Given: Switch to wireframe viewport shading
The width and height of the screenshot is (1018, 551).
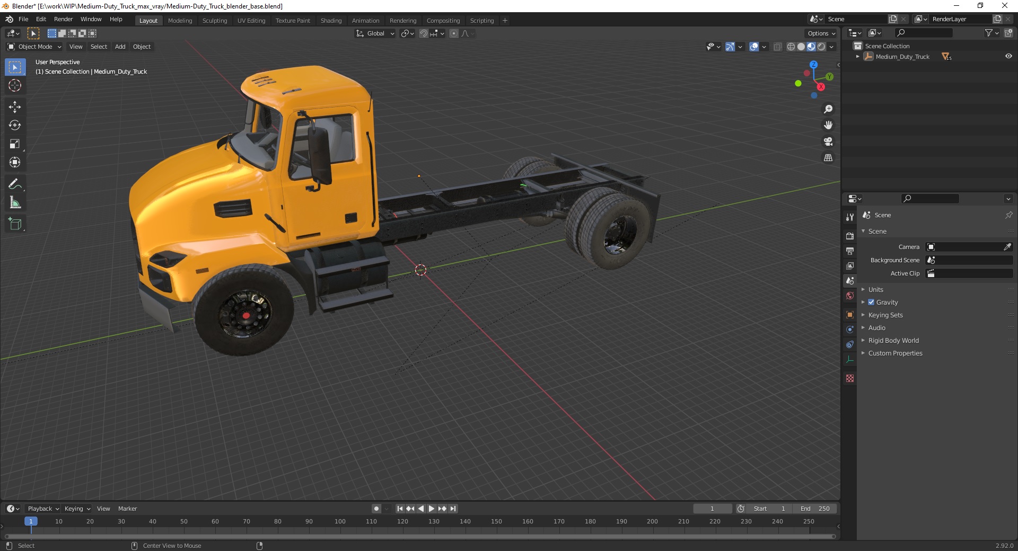Looking at the screenshot, I should pyautogui.click(x=791, y=47).
